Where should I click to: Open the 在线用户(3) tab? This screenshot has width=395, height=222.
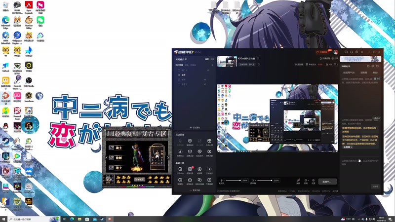click(349, 73)
